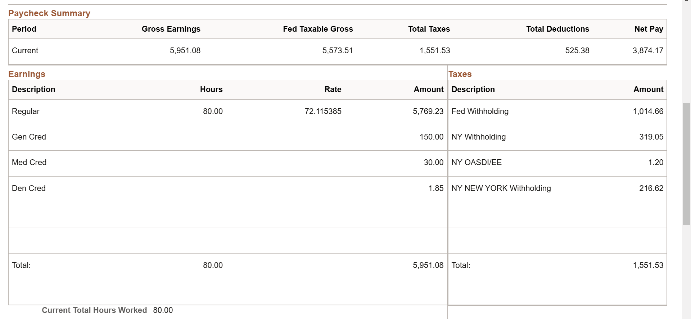
Task: Click the Gross Earnings column header
Action: click(171, 29)
